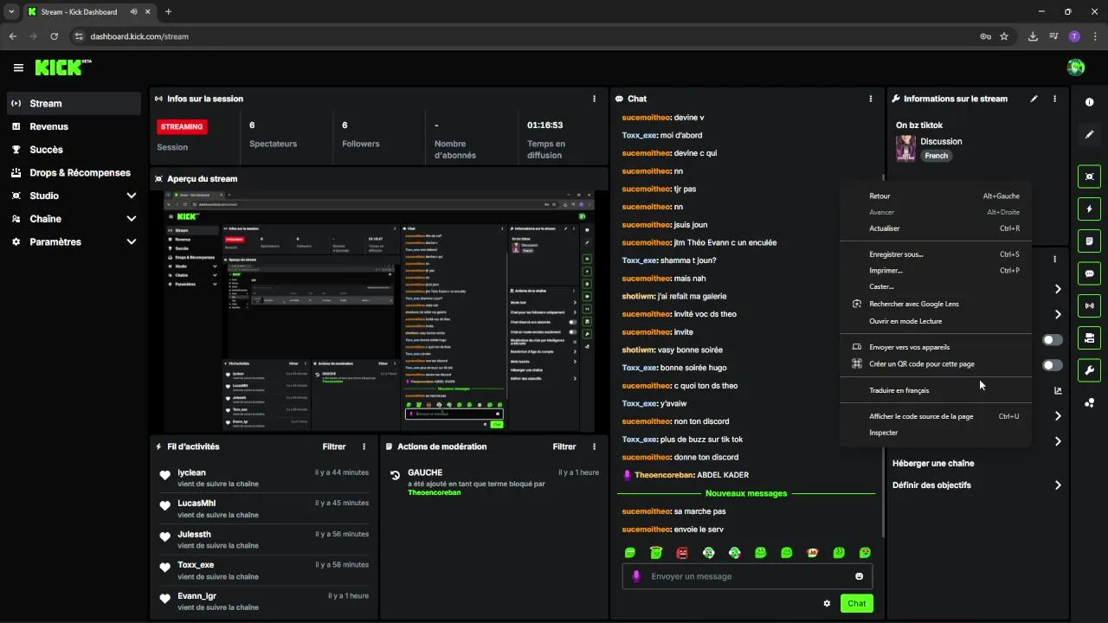Open Infos sur la session three-dot menu
This screenshot has height=623, width=1108.
click(x=594, y=99)
